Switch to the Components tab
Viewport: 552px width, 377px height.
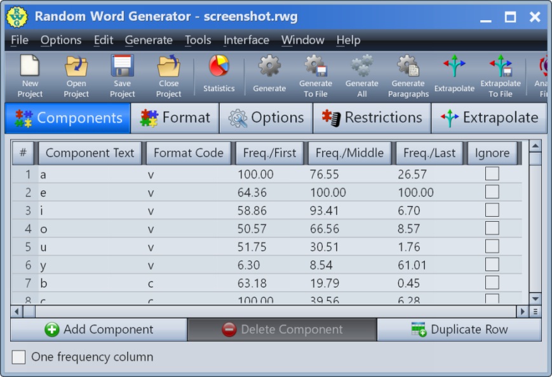[x=67, y=118]
